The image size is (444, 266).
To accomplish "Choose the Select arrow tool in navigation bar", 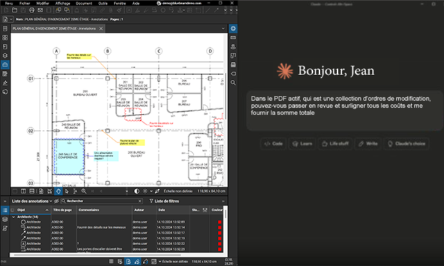I will pos(67,192).
